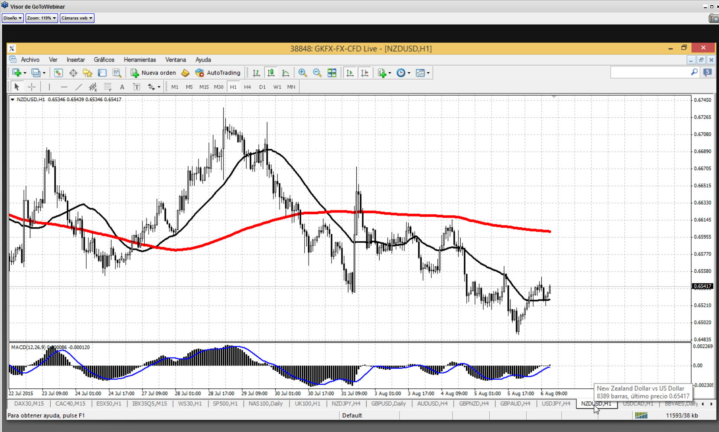Open the Terminal panel icon

[x=102, y=73]
